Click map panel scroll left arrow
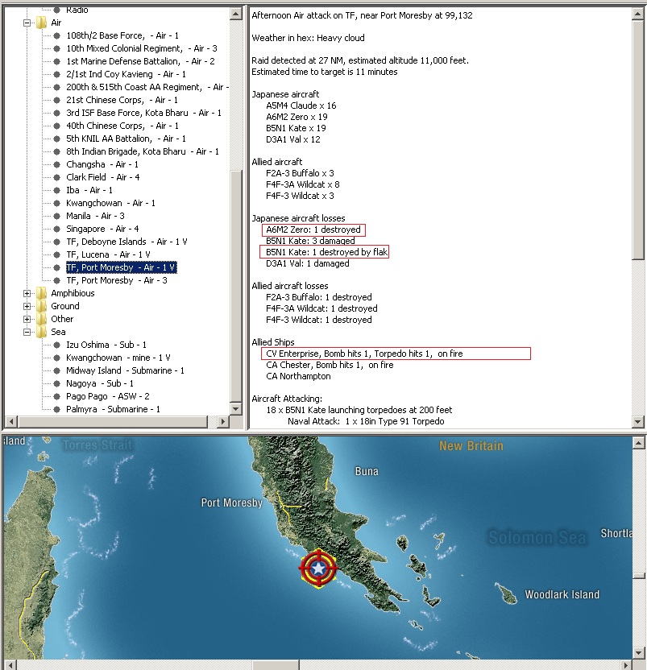Viewport: 647px width, 670px height. tap(11, 665)
